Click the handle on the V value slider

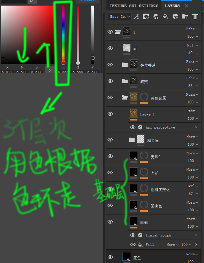pos(93,58)
